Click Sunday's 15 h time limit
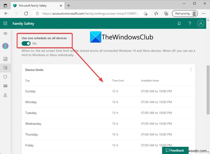This screenshot has width=210, height=154. coord(115,91)
